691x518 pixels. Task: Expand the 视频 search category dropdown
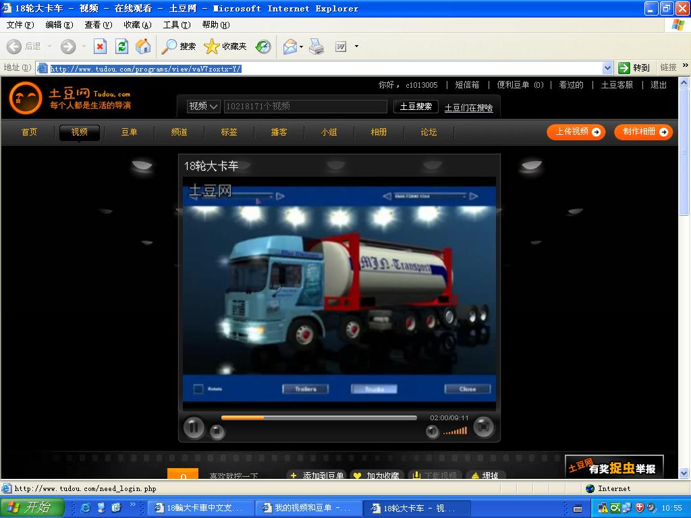coord(204,107)
